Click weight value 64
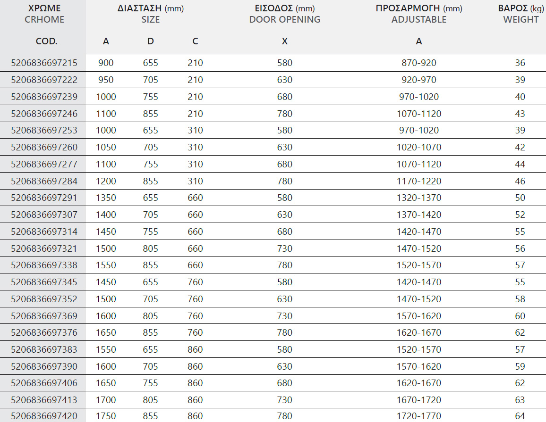This screenshot has height=422, width=546. [x=520, y=416]
